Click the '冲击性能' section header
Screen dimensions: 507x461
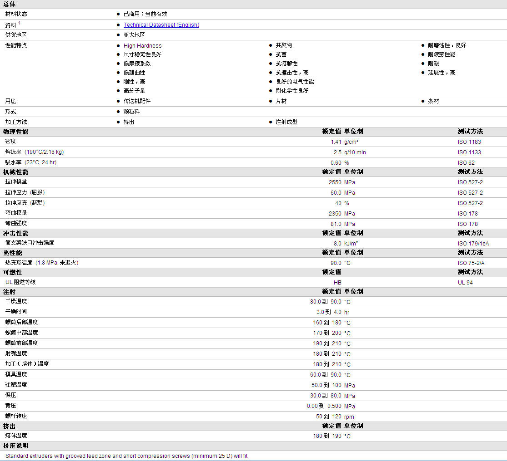tap(15, 234)
